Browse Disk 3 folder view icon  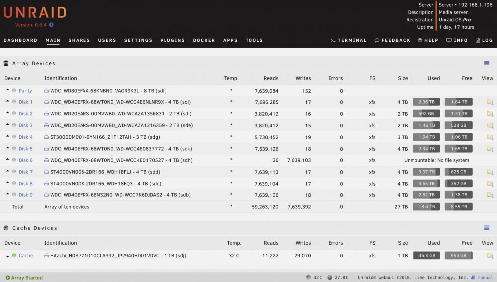[490, 125]
